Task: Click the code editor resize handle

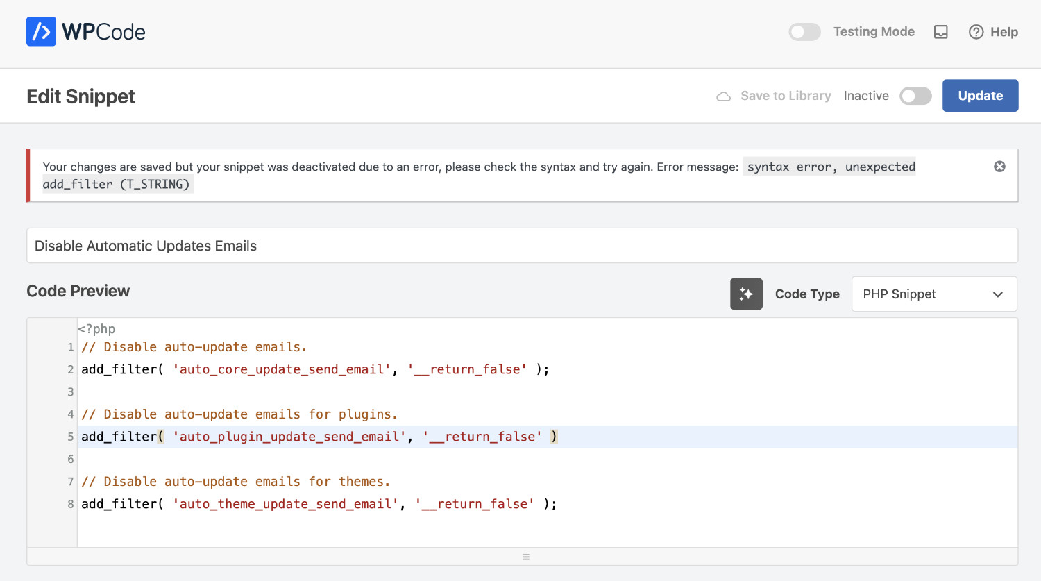Action: [526, 557]
